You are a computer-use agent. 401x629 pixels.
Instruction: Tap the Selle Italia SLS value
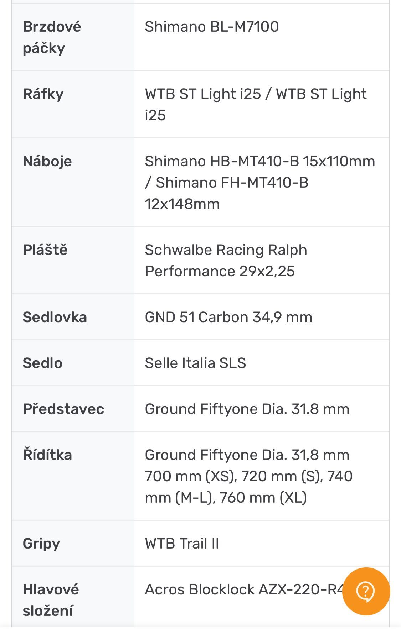(x=195, y=363)
